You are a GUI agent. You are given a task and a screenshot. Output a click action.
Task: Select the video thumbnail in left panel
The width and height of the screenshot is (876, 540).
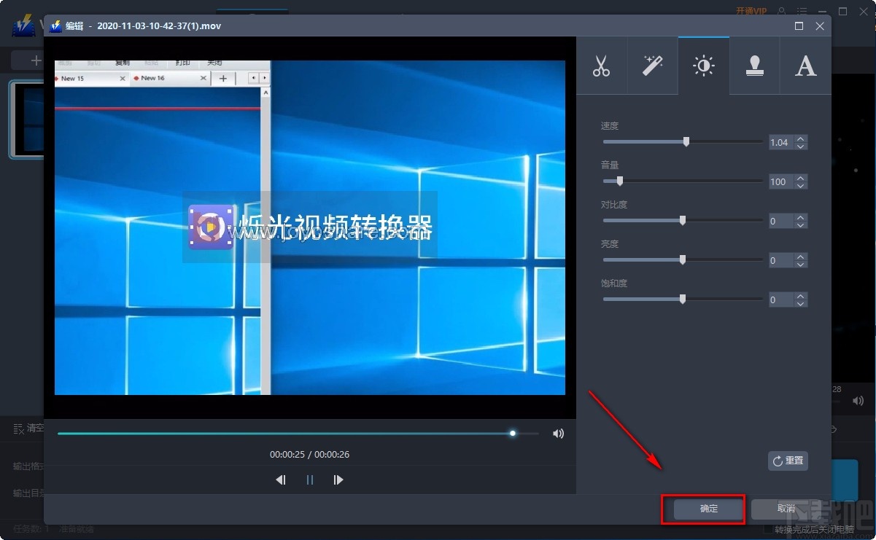tap(25, 120)
